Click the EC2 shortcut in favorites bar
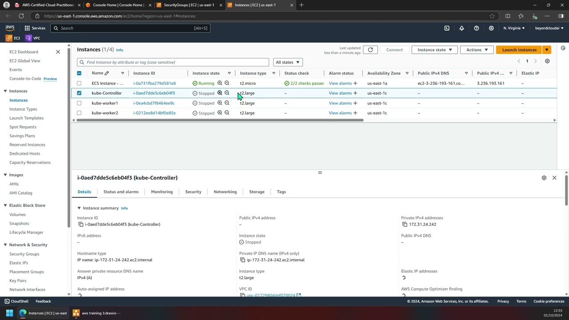This screenshot has width=569, height=320. point(13,38)
